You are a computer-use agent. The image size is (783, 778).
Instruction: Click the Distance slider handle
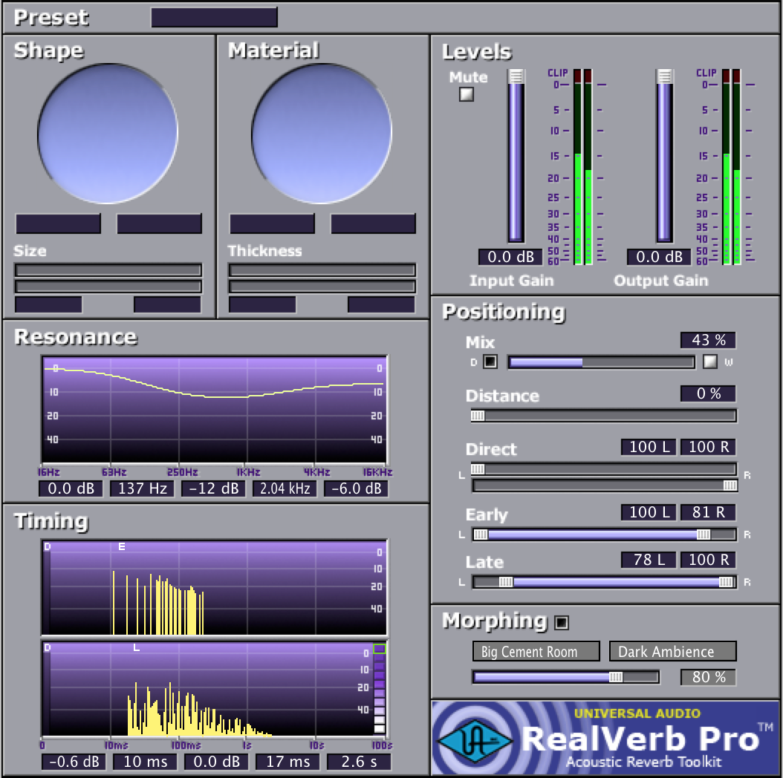tap(478, 416)
